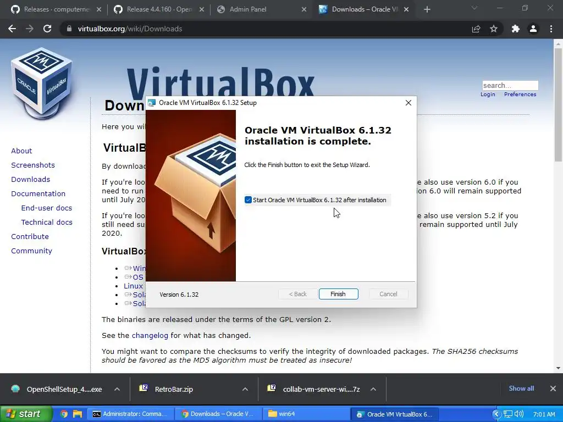This screenshot has height=422, width=563.
Task: Bookmark this page with the star
Action: click(x=494, y=29)
